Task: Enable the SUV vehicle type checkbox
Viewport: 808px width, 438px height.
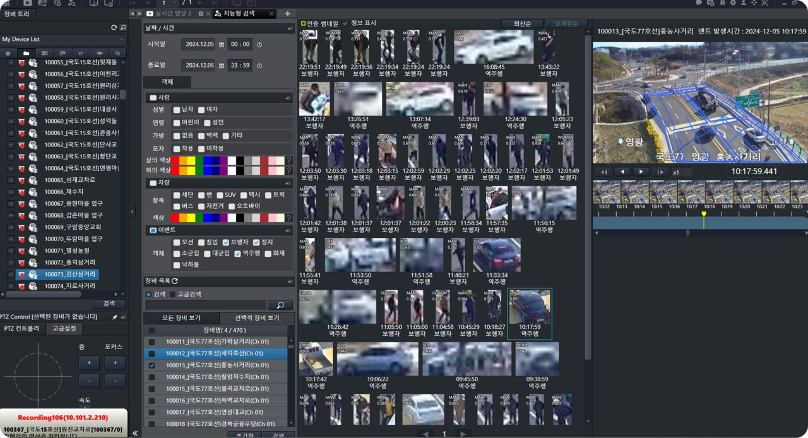Action: point(218,195)
